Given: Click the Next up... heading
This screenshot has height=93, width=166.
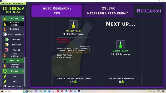Looking at the screenshot, I should [121, 24].
